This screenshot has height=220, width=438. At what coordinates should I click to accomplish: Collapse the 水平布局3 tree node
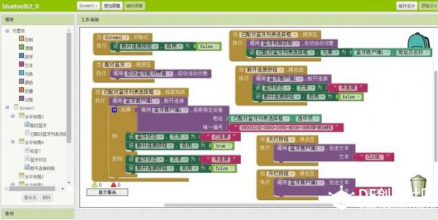click(x=13, y=116)
